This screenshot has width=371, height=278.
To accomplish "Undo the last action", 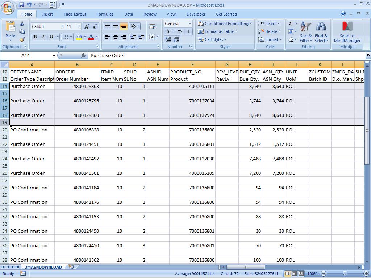I will (29, 4).
